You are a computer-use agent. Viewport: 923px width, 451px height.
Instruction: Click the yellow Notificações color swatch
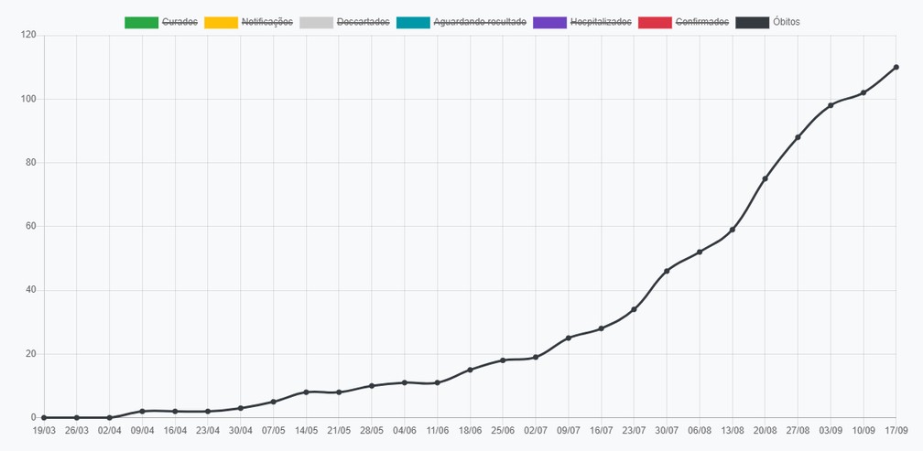coord(222,22)
